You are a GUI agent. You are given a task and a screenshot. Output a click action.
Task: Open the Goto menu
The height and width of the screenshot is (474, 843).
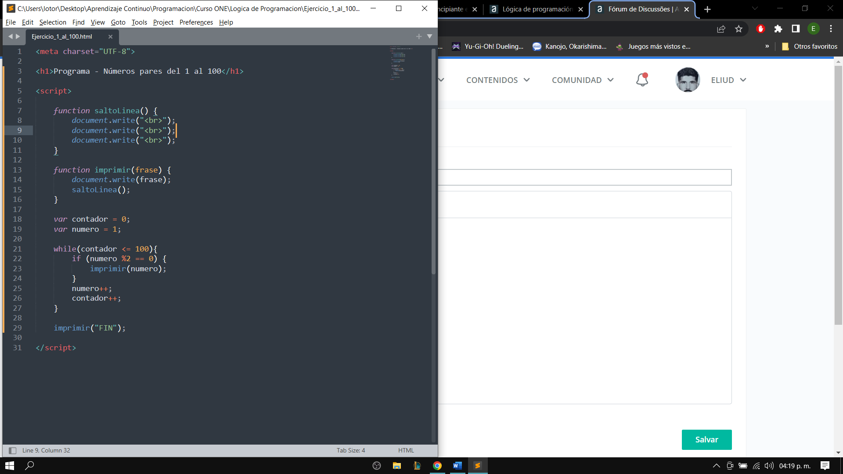coord(118,22)
